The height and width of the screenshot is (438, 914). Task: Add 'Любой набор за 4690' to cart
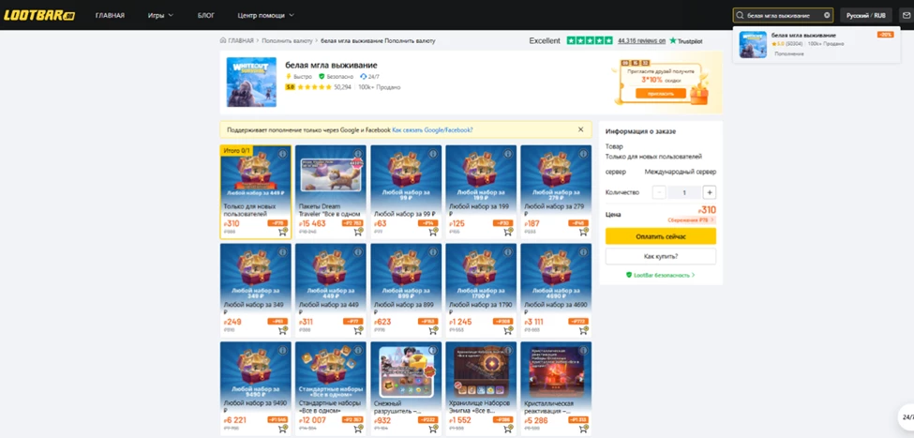(584, 329)
